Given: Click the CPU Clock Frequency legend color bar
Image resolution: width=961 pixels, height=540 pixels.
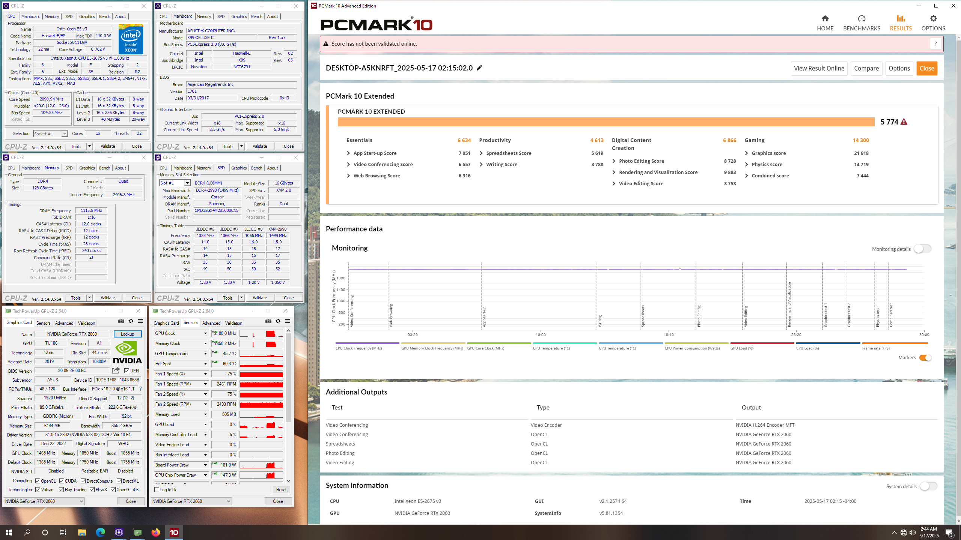Looking at the screenshot, I should point(367,343).
